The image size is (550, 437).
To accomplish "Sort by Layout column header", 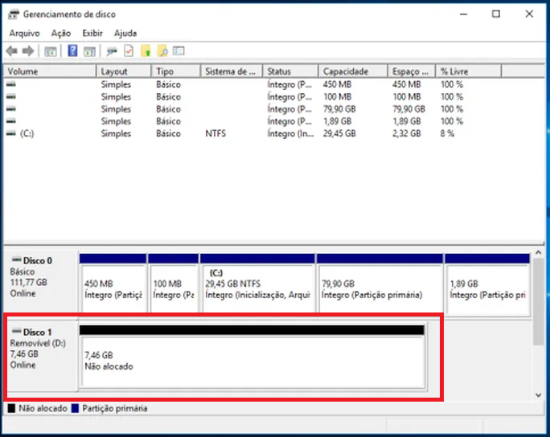I will [x=124, y=71].
